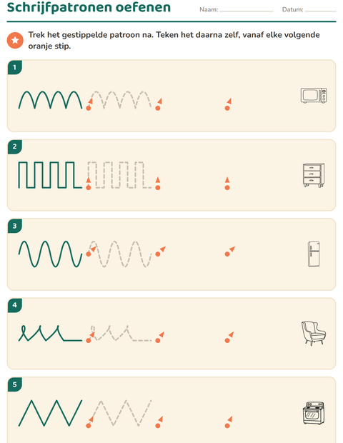
Task: Click the refrigerator icon in exercise 3
Action: pos(314,254)
